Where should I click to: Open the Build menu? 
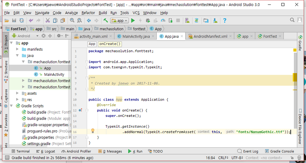click(x=103, y=13)
